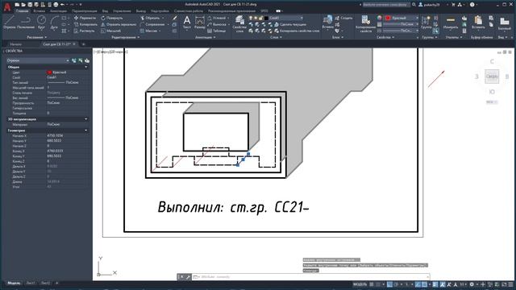This screenshot has width=516, height=290.
Task: Open Свойства слоя (Layer Properties)
Action: tap(240, 23)
